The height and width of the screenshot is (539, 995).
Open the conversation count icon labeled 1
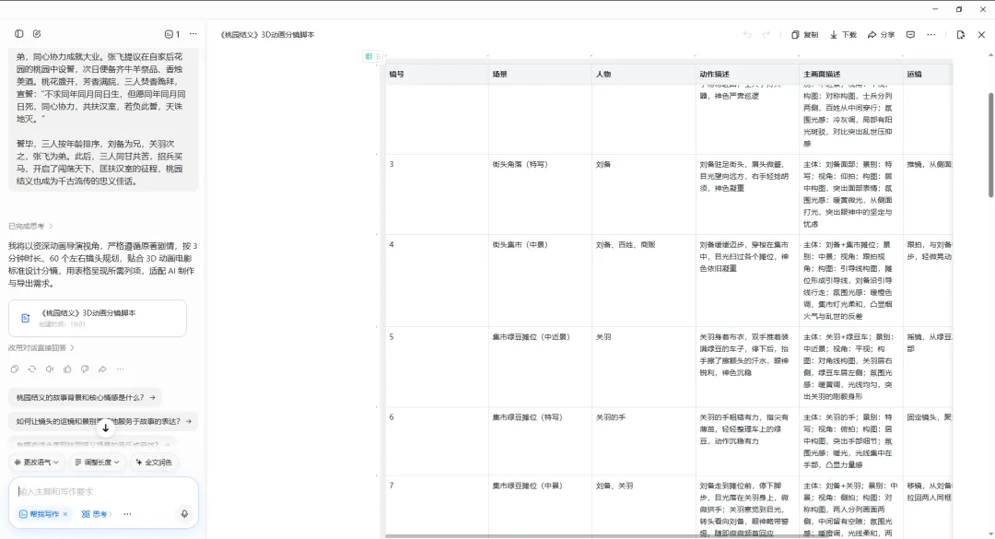[172, 34]
